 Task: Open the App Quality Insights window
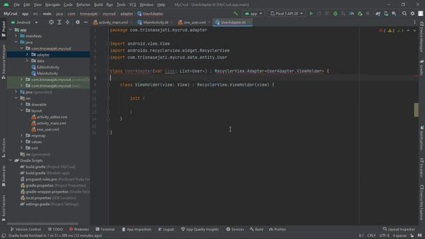200,230
